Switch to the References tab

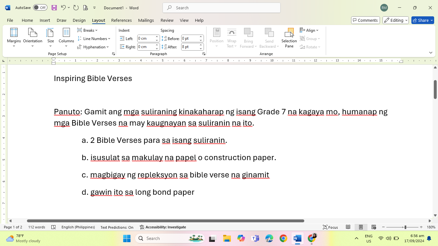(x=122, y=20)
